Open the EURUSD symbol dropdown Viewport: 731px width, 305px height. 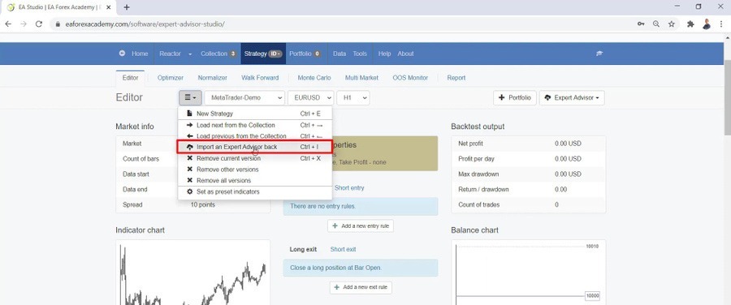(311, 98)
